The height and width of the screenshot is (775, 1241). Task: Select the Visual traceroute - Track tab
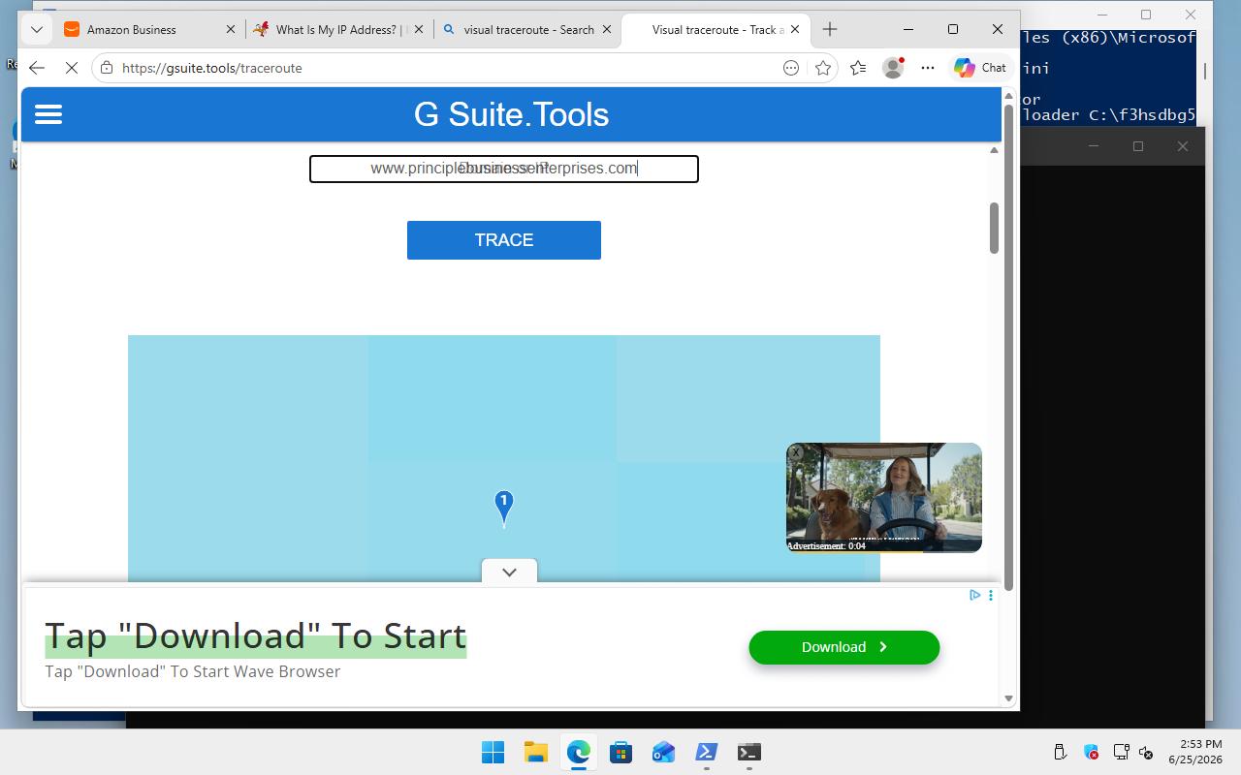click(717, 29)
